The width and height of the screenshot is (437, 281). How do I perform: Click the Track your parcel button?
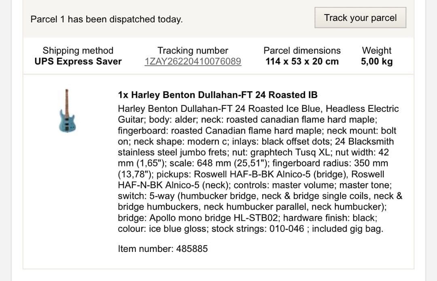pyautogui.click(x=360, y=18)
